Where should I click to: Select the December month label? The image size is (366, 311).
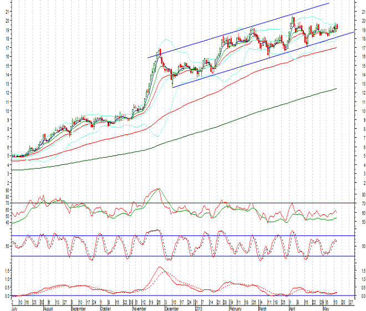click(x=173, y=307)
